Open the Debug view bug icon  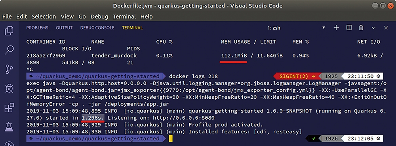9,89
